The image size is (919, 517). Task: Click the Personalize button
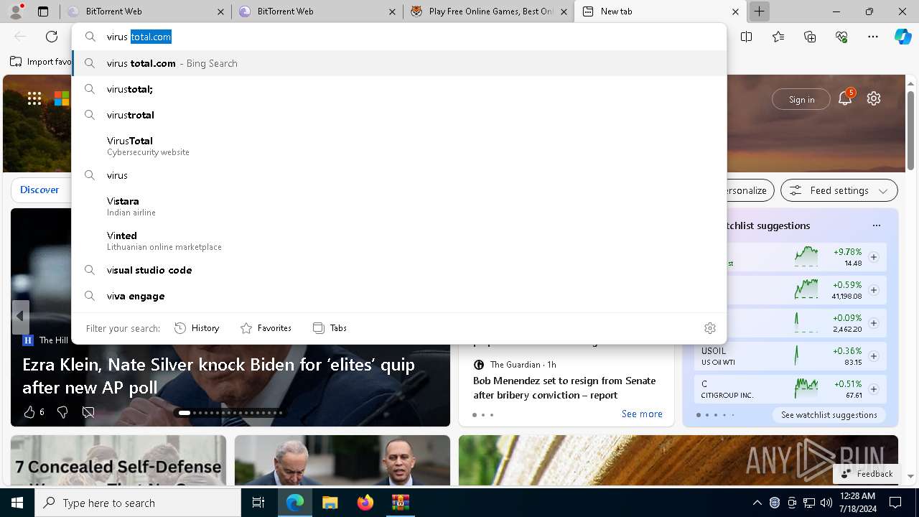750,190
